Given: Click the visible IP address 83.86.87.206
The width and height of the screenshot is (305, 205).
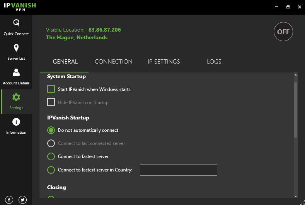Looking at the screenshot, I should [x=105, y=30].
